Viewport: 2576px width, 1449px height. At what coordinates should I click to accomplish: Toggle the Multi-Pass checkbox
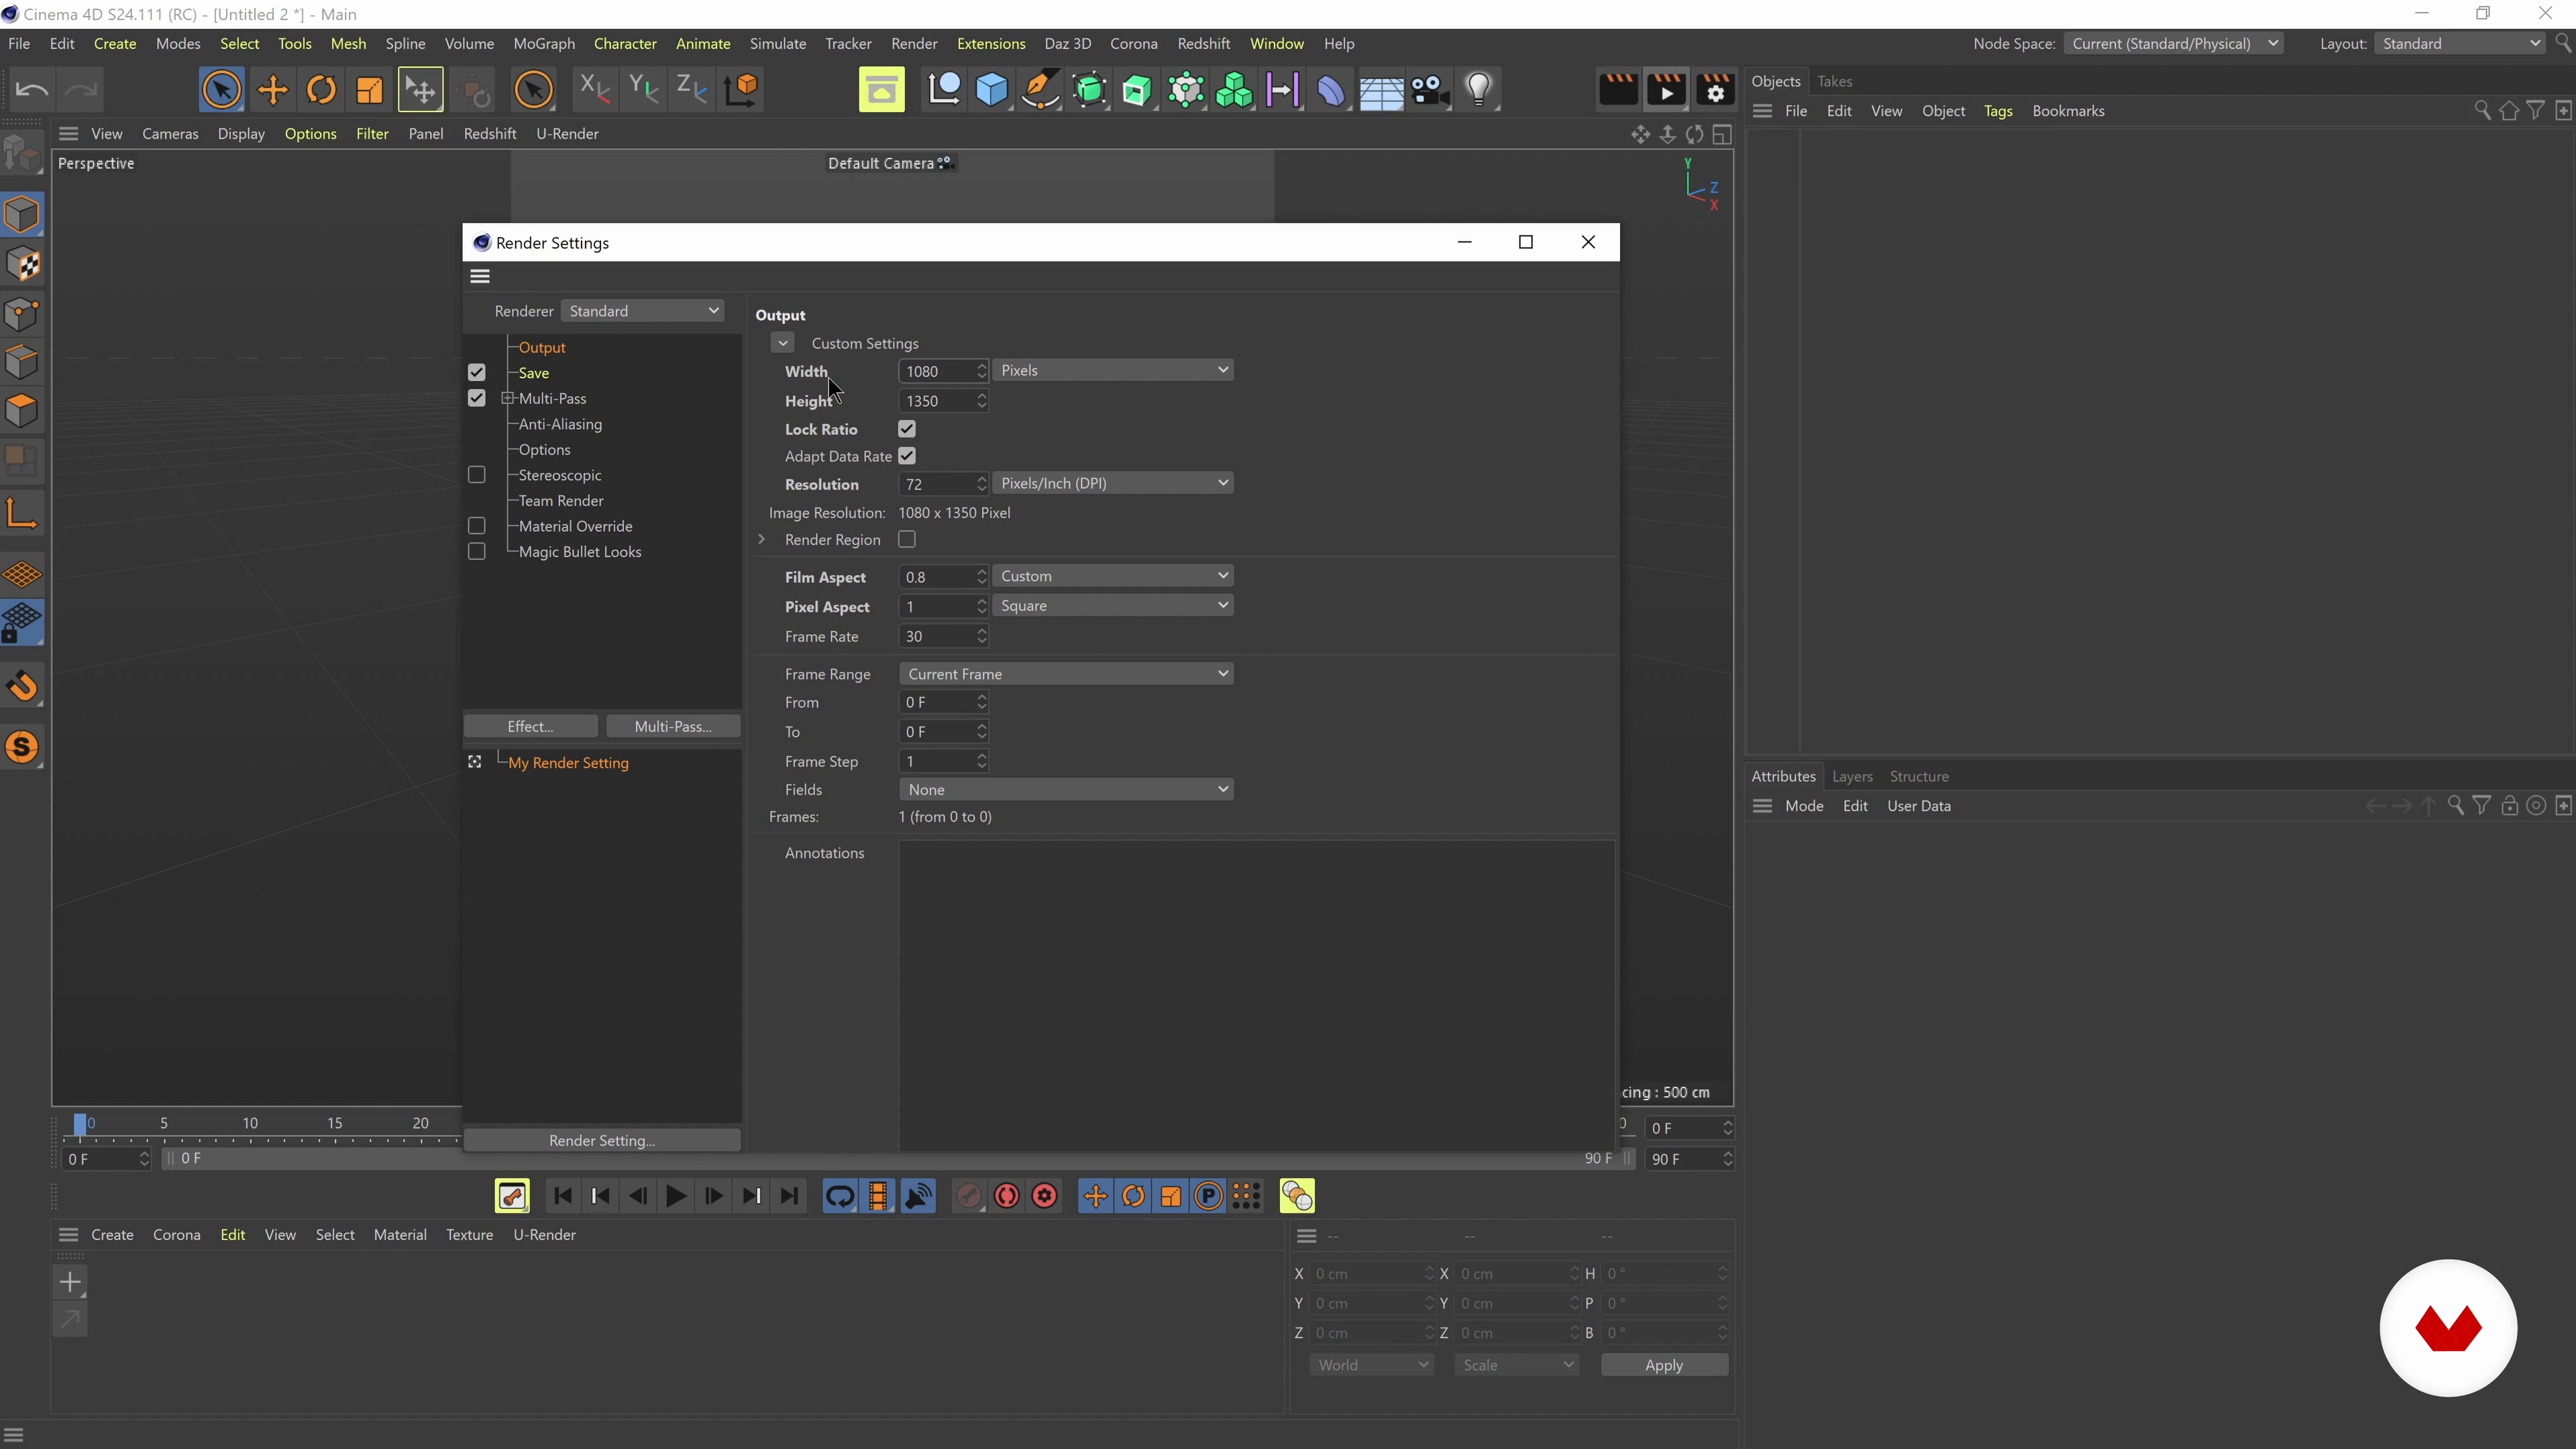[477, 398]
